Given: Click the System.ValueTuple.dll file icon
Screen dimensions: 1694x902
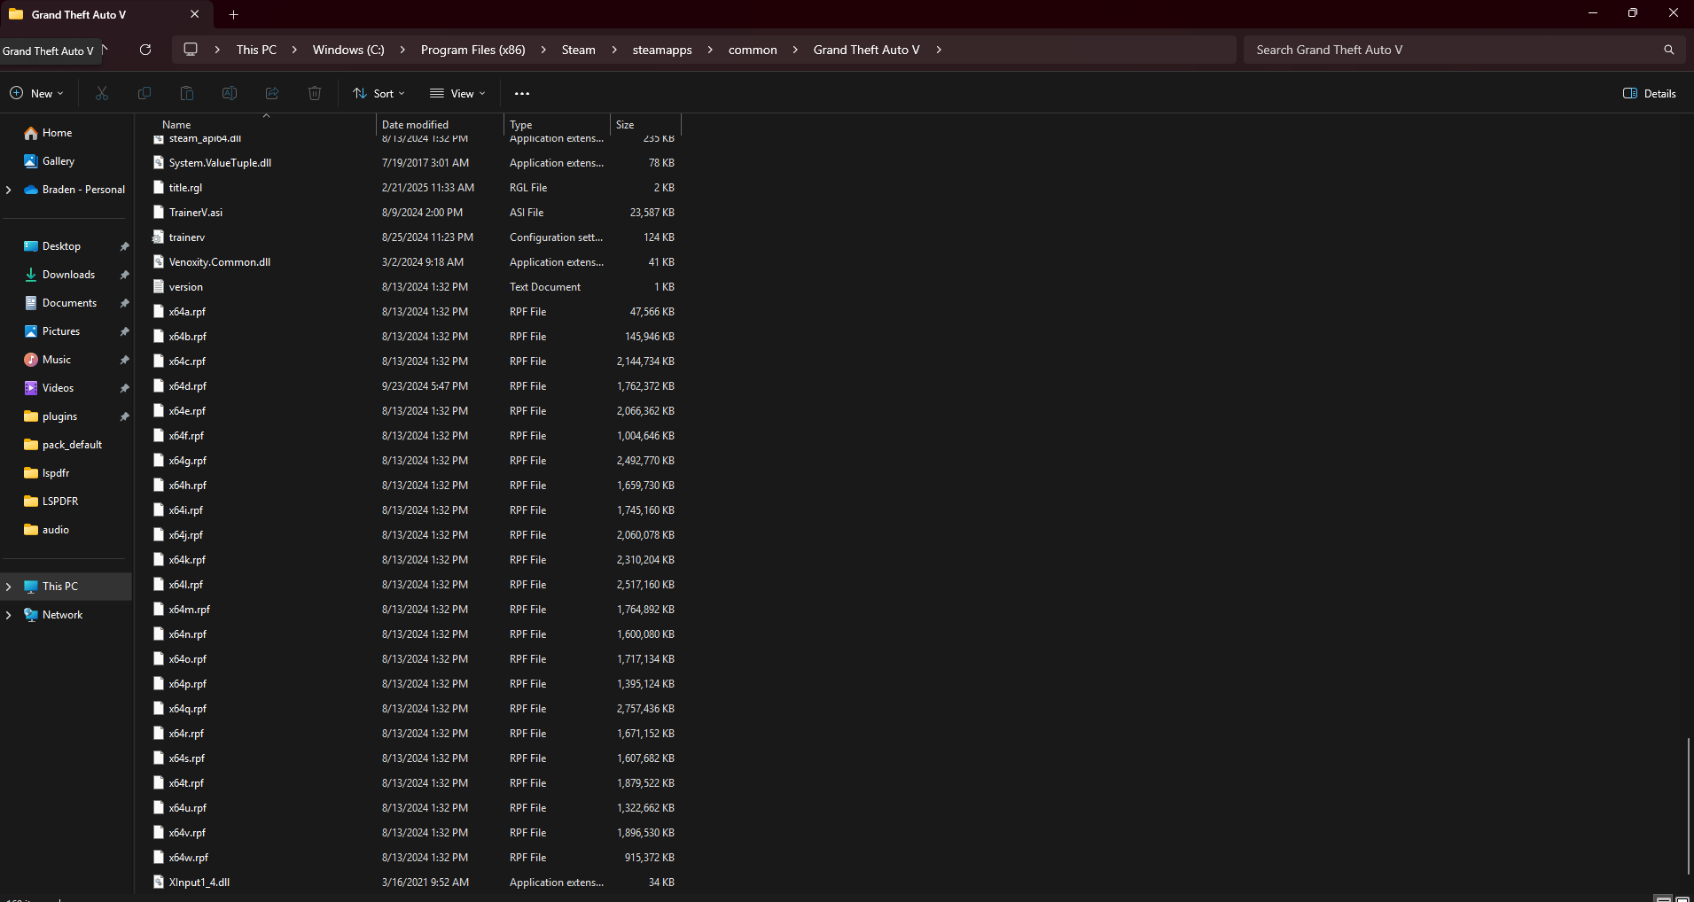Looking at the screenshot, I should click(159, 163).
